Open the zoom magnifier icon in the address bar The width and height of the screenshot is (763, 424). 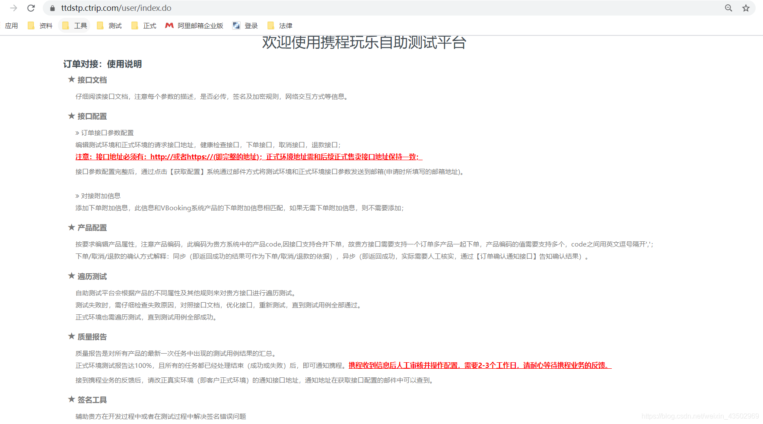coord(728,8)
